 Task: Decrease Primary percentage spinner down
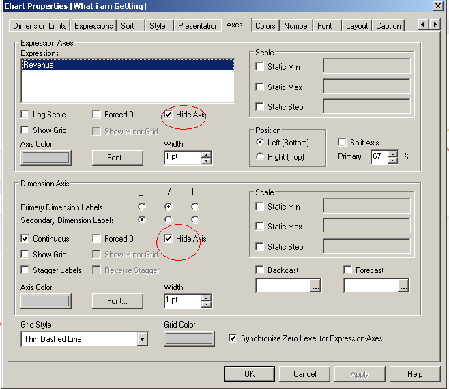coord(393,160)
